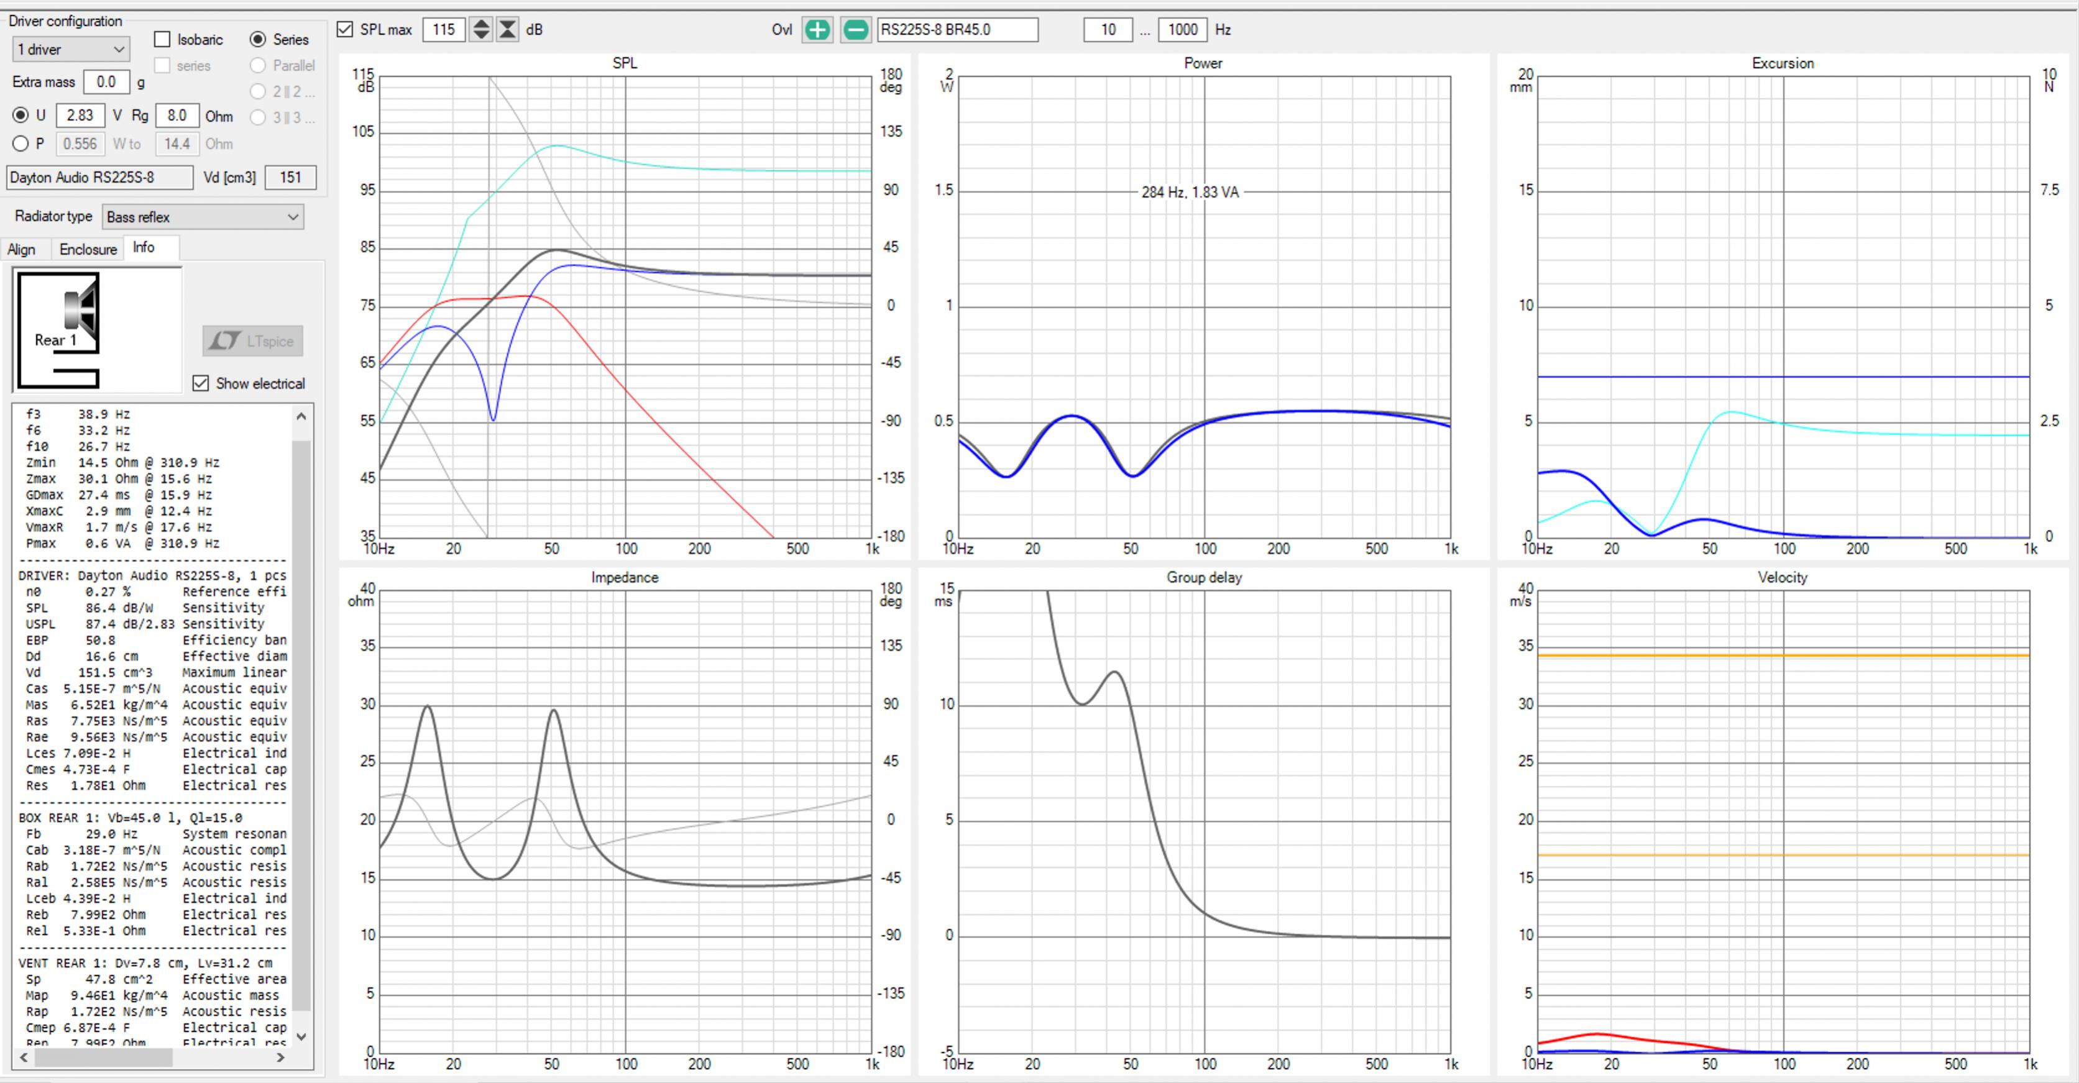This screenshot has height=1083, width=2079.
Task: Click the GDmax 27.4 ms row
Action: tap(119, 495)
